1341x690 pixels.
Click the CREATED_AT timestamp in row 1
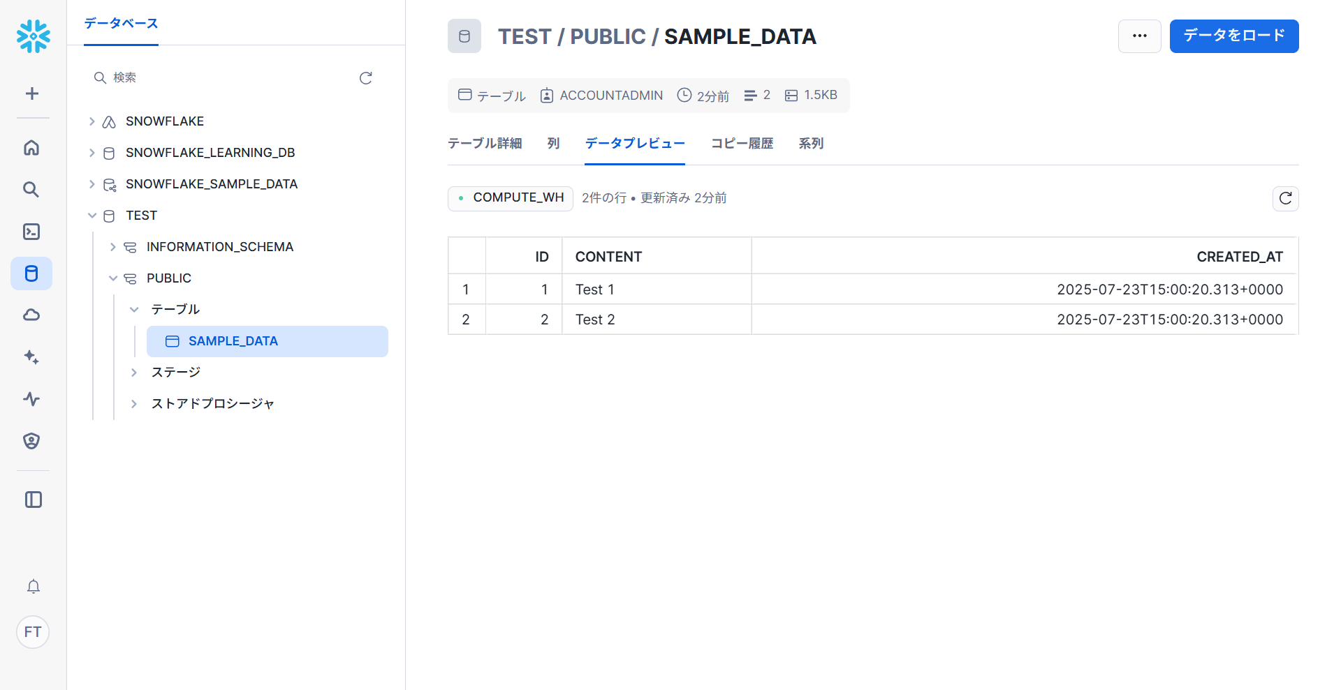pyautogui.click(x=1170, y=290)
